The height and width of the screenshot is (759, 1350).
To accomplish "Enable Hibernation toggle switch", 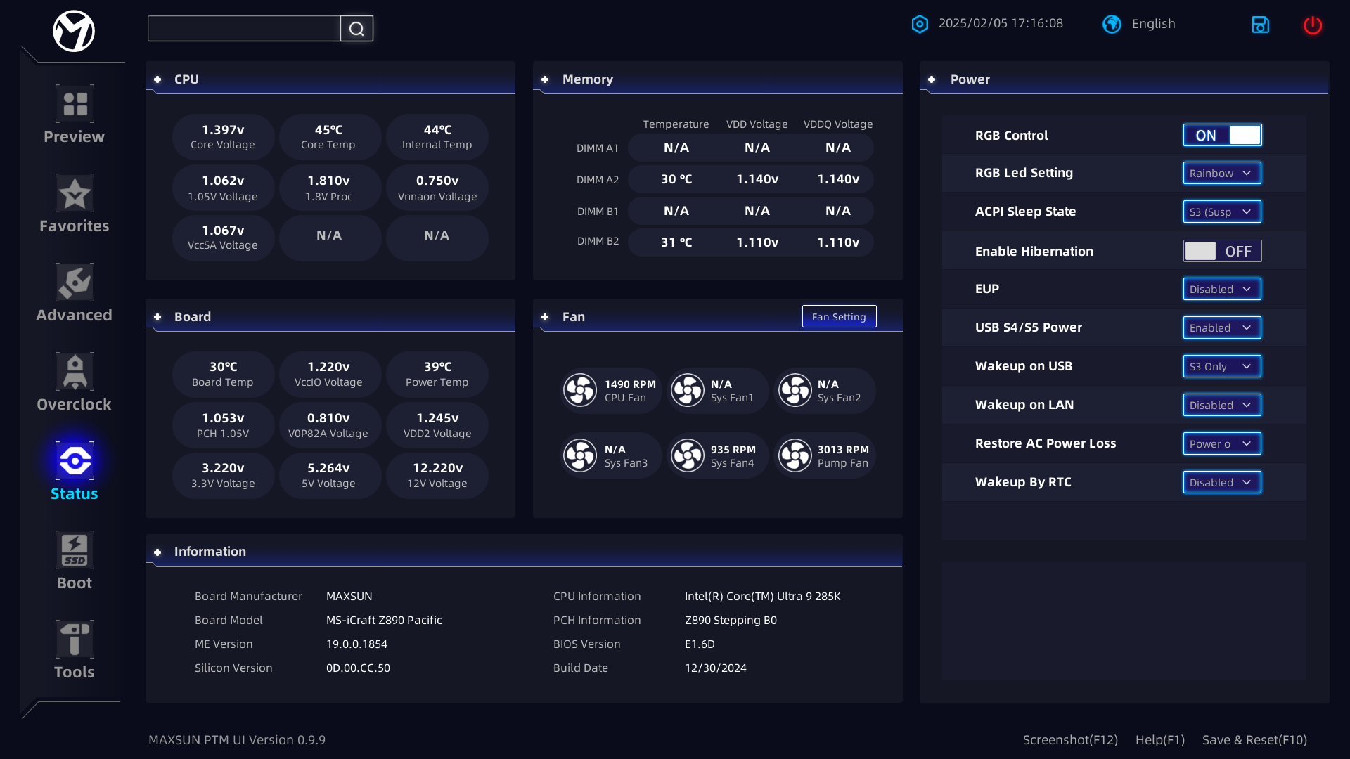I will click(x=1222, y=252).
